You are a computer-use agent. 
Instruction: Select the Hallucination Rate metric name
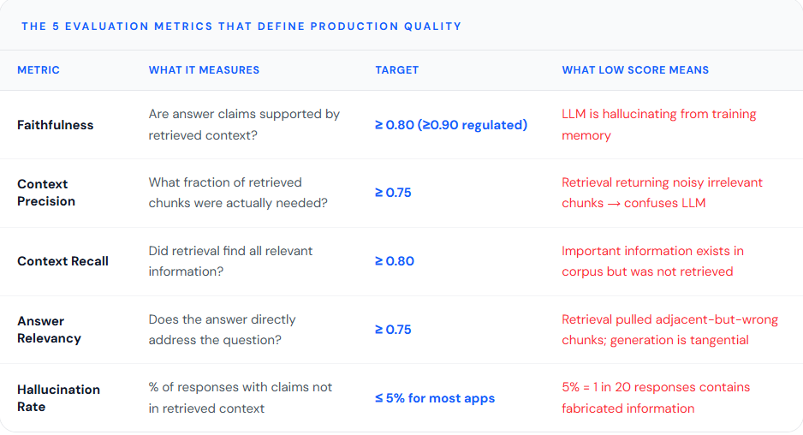coord(58,398)
